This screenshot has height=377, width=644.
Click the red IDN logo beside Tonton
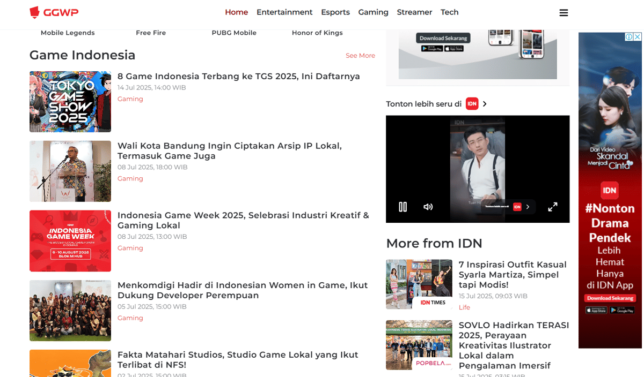[x=472, y=104]
